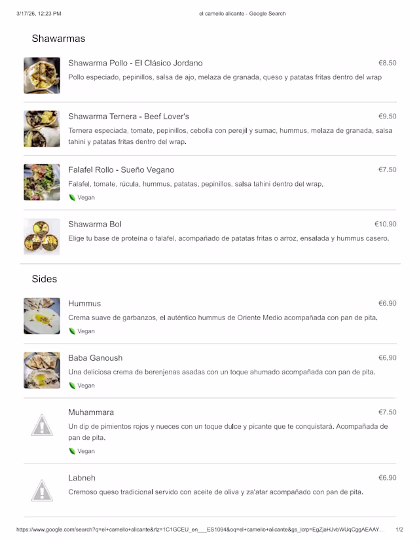This screenshot has width=419, height=542.
Task: Click the €10.90 price of Shawarma Bol
Action: pyautogui.click(x=385, y=224)
